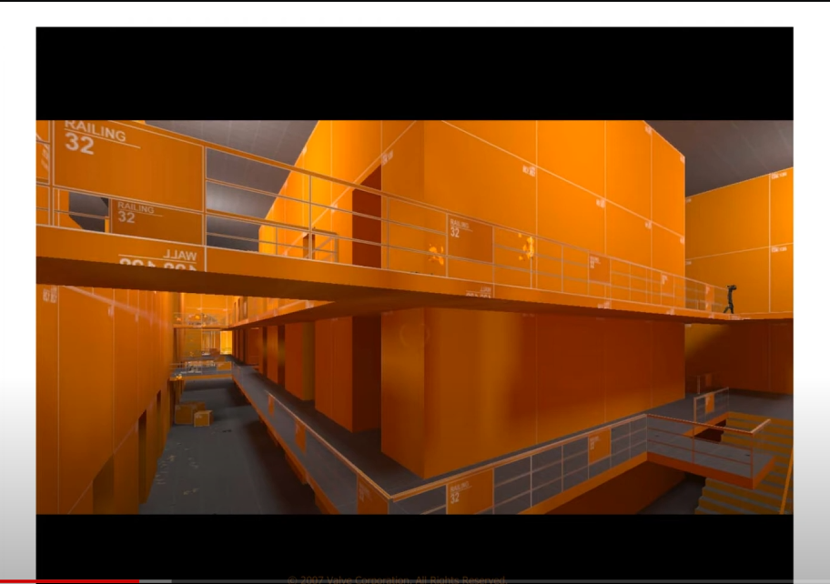Viewport: 830px width, 584px height.
Task: Click the red played section of the progress bar
Action: click(70, 581)
